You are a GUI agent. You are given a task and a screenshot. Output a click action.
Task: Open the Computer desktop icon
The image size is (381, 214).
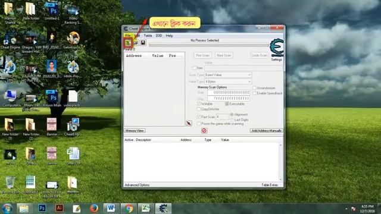(x=10, y=99)
